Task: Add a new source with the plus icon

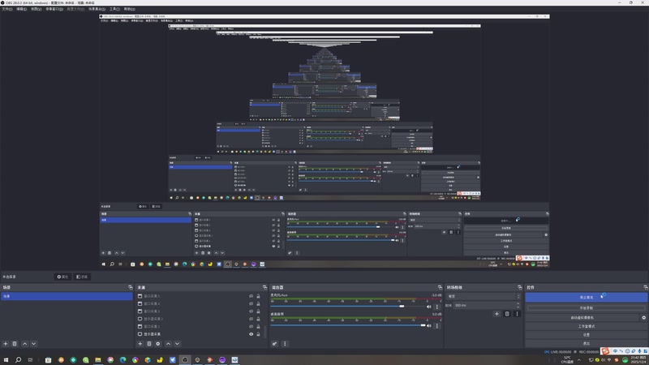Action: tap(140, 343)
